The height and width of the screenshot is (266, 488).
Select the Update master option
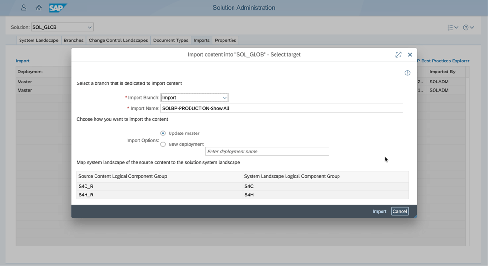(x=163, y=133)
